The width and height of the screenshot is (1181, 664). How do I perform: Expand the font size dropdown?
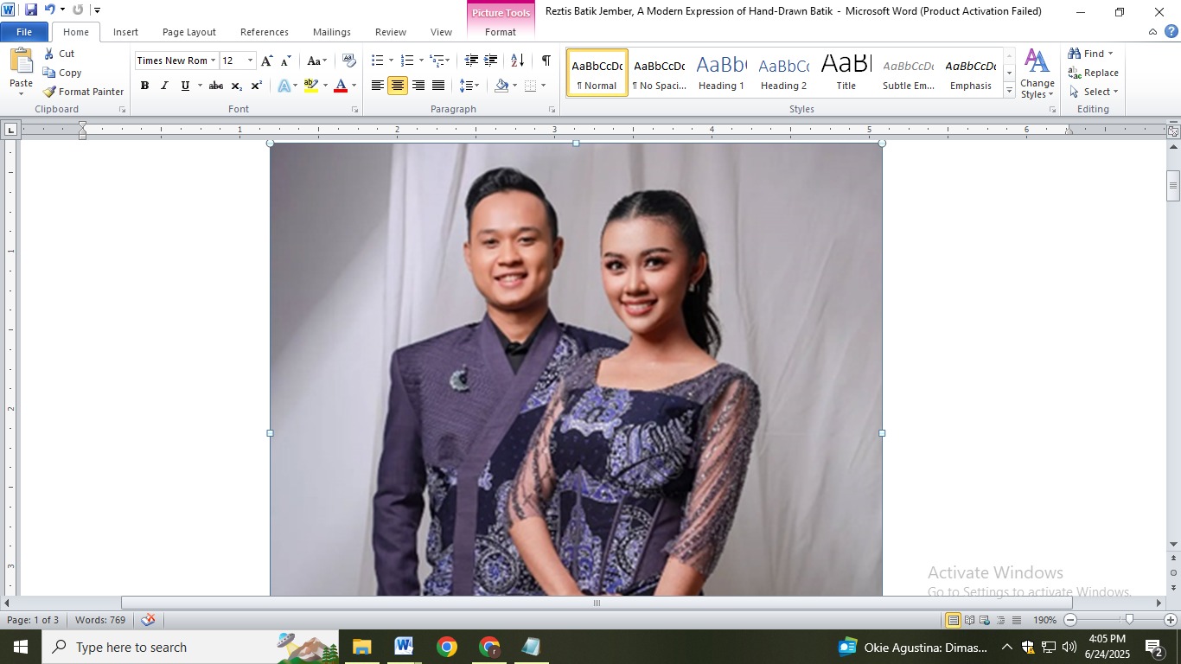click(251, 61)
